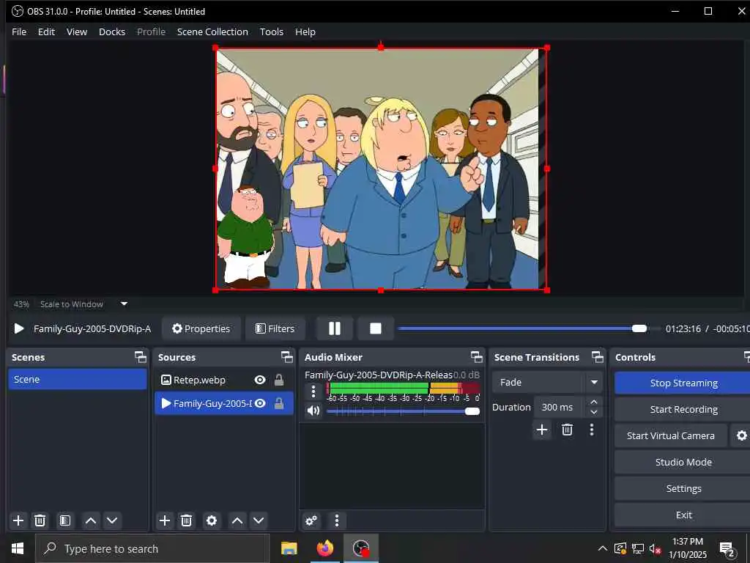
Task: Click Stop Streaming
Action: click(x=683, y=383)
